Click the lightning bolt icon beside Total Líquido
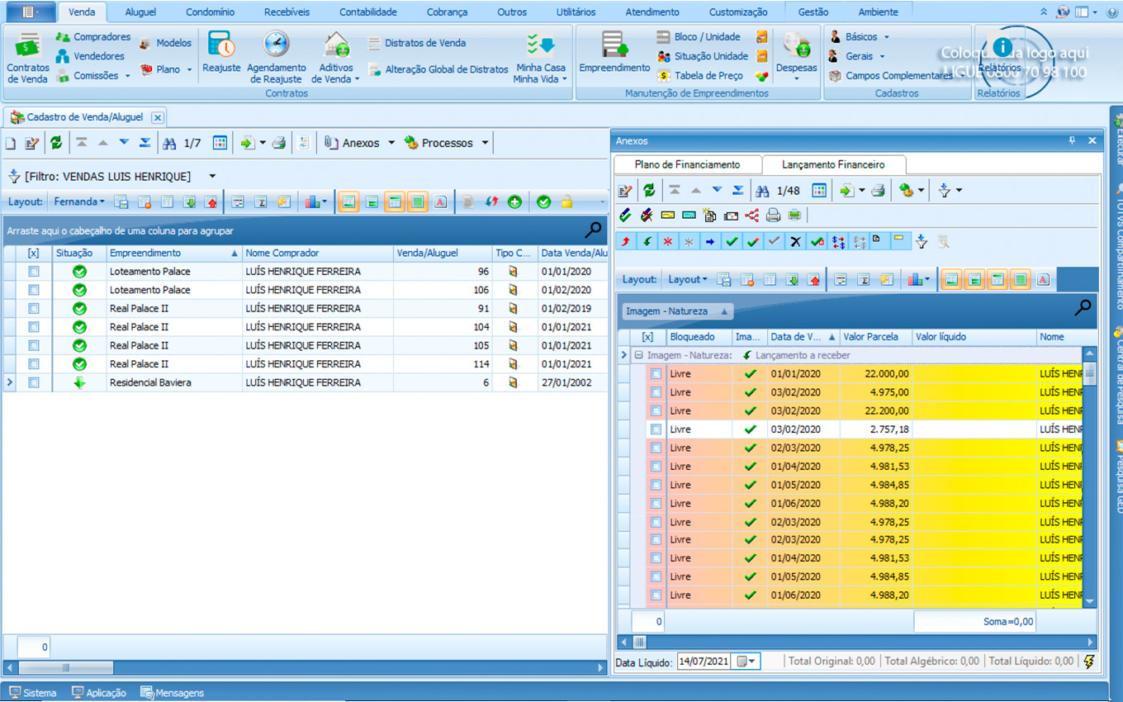The image size is (1123, 702). point(1089,662)
